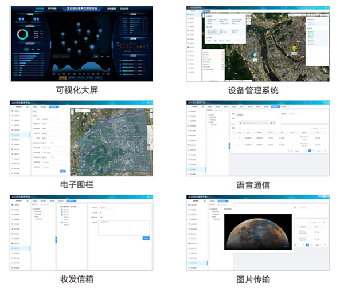Go to next page in 语音通信 table pagination

coord(313,151)
